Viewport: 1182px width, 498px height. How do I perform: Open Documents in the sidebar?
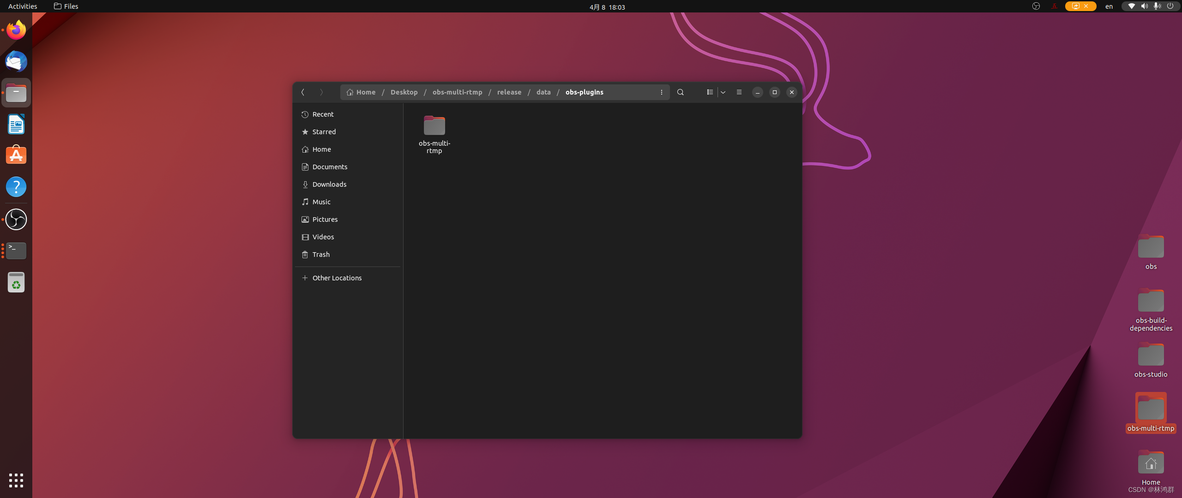tap(348, 167)
